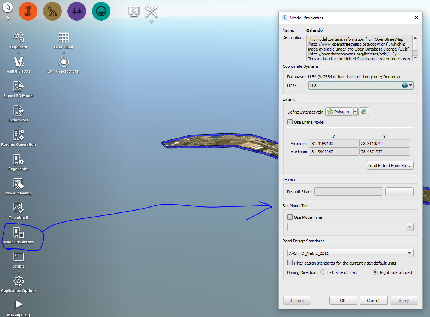The image size is (430, 317).
Task: Click OK in Model Properties
Action: point(343,300)
